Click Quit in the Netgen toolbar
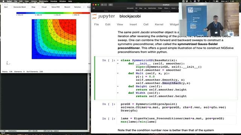The height and width of the screenshot is (135, 241). click(x=6, y=7)
